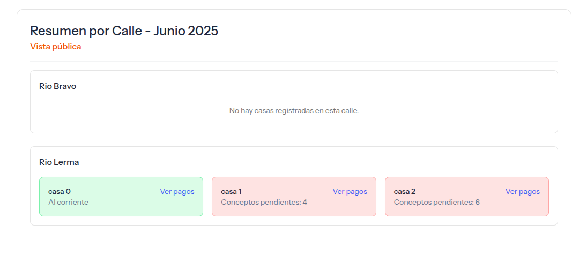Image resolution: width=572 pixels, height=277 pixels.
Task: Click the casa 0 name label
Action: click(60, 191)
